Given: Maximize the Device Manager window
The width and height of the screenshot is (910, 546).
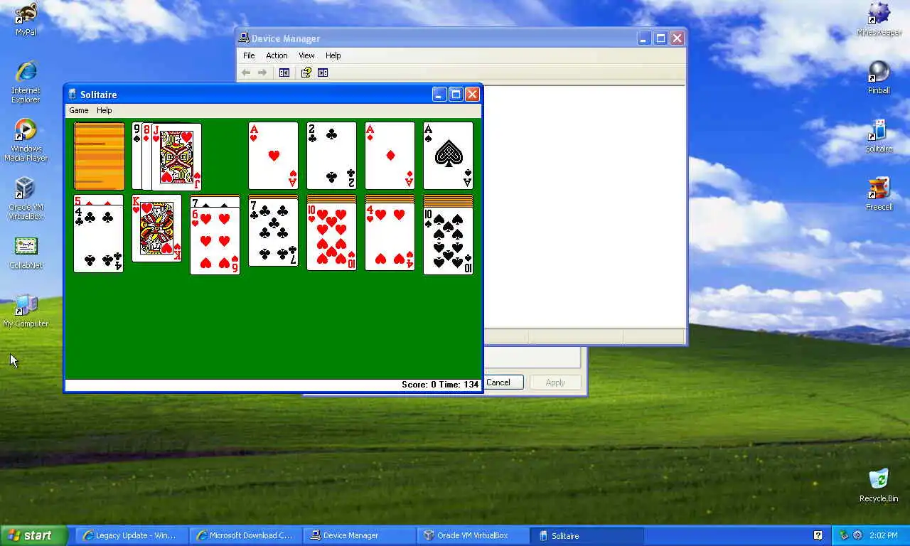Looking at the screenshot, I should click(x=660, y=38).
